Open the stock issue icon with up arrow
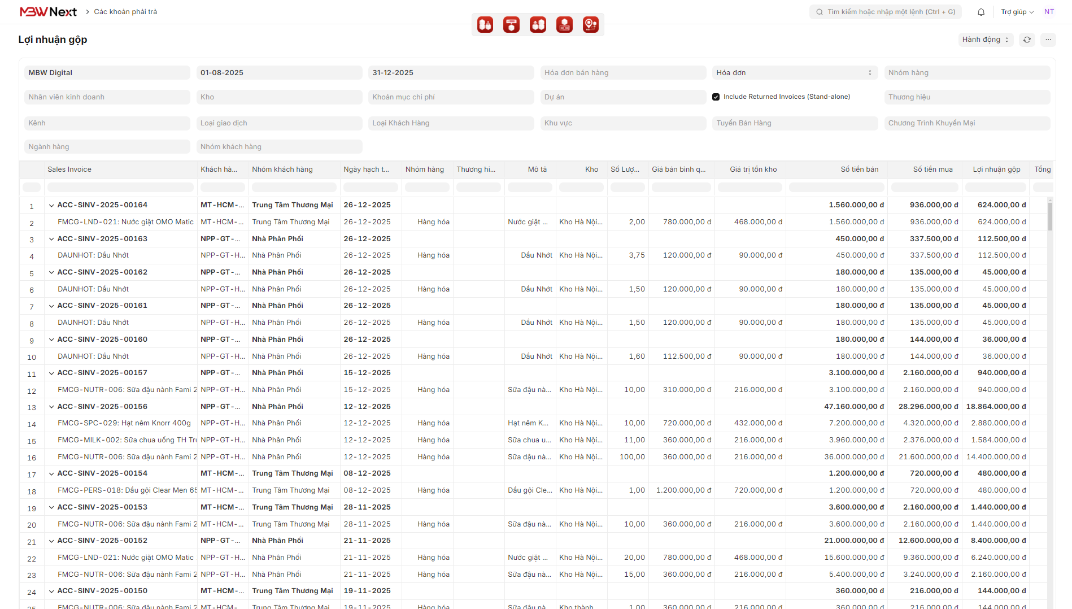The height and width of the screenshot is (609, 1072). coord(538,25)
